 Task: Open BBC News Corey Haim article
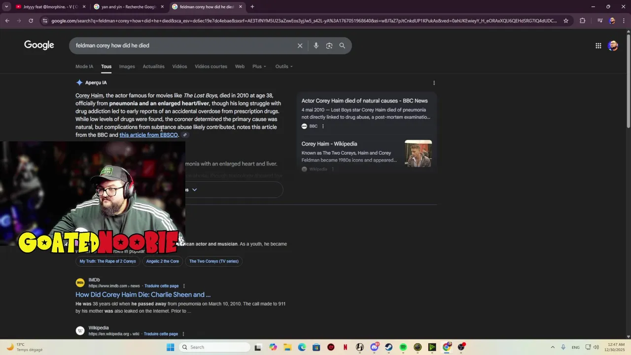point(364,101)
